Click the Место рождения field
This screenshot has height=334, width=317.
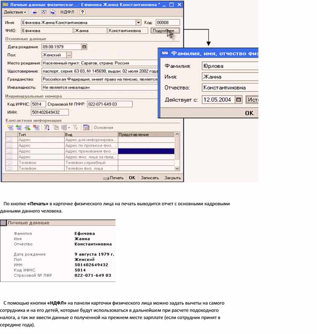[x=100, y=63]
